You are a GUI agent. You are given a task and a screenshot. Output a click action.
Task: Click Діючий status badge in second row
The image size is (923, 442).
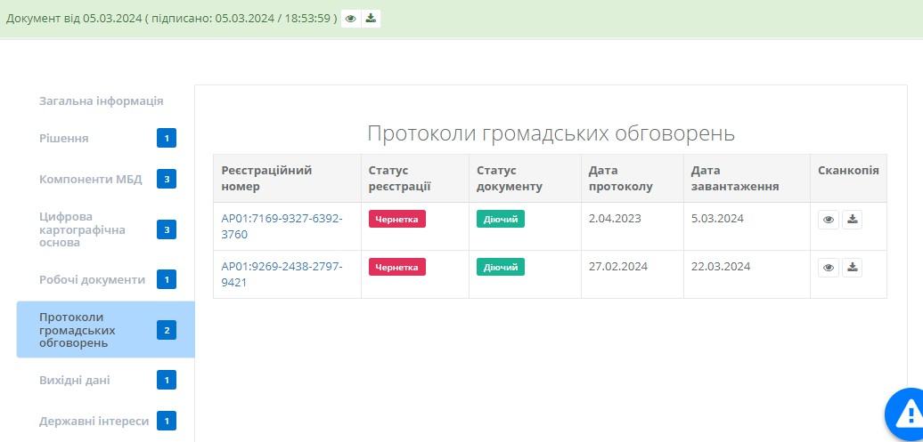point(500,267)
